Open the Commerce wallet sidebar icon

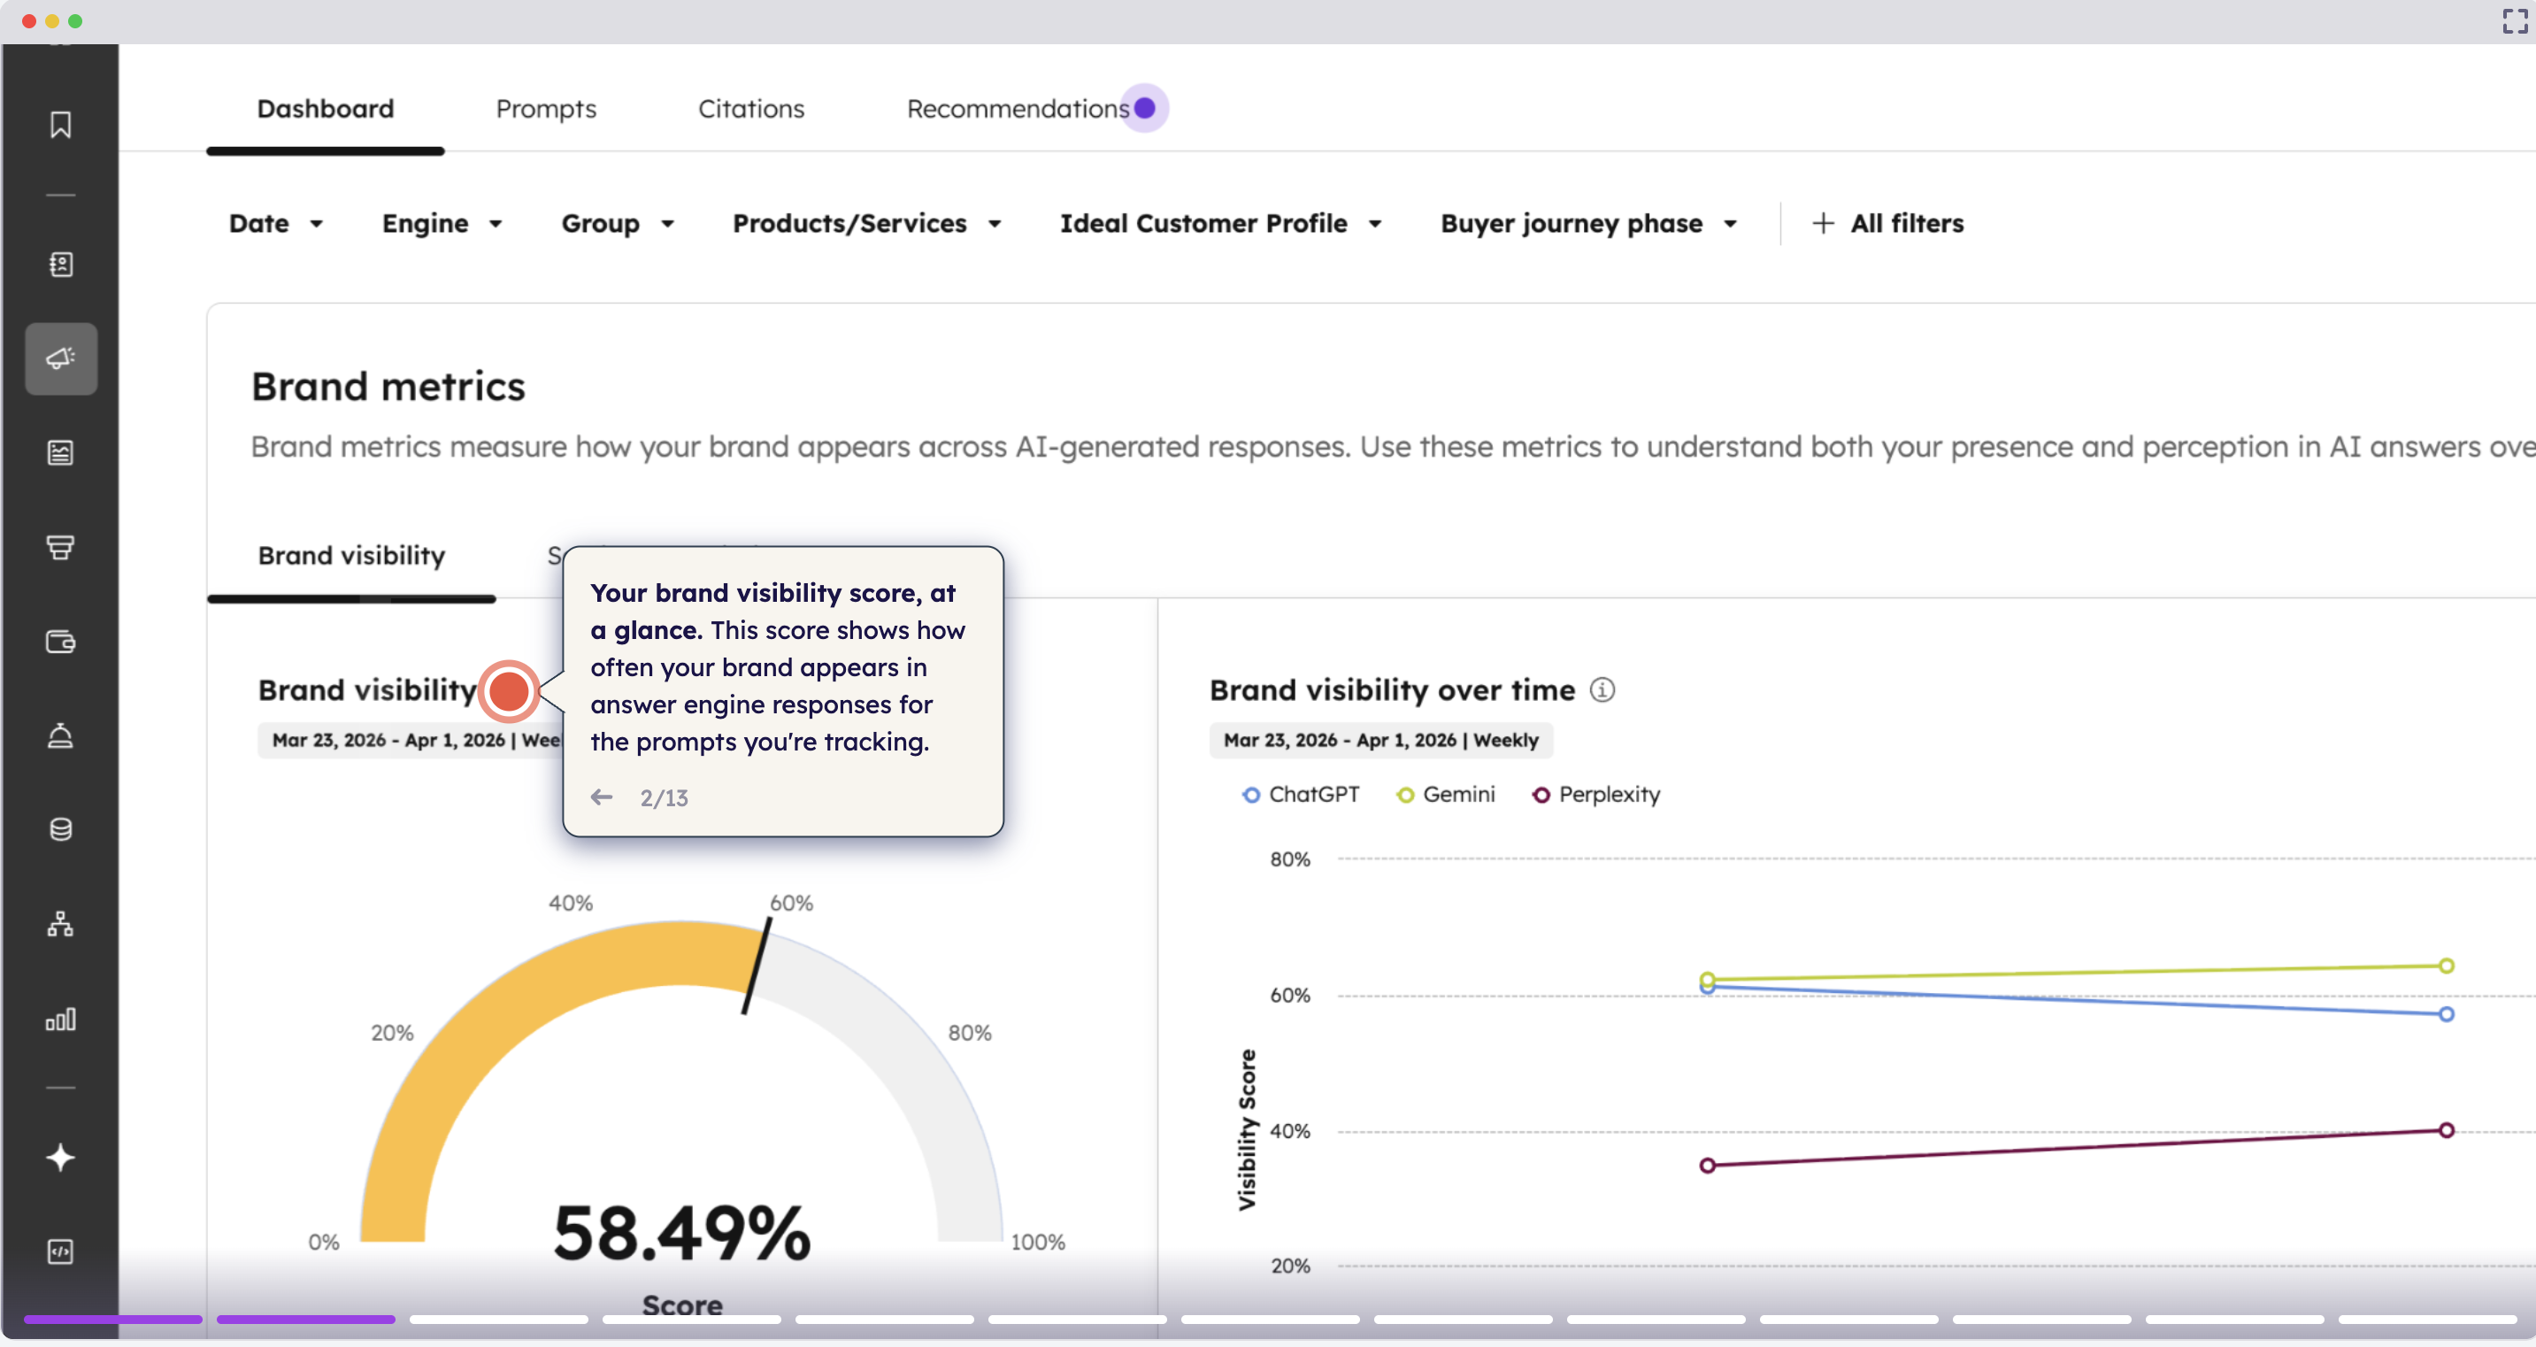coord(60,642)
